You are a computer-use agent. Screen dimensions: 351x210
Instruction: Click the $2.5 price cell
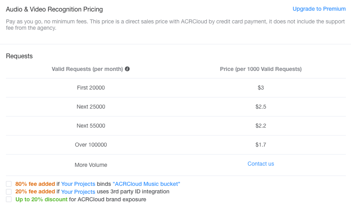tap(261, 107)
